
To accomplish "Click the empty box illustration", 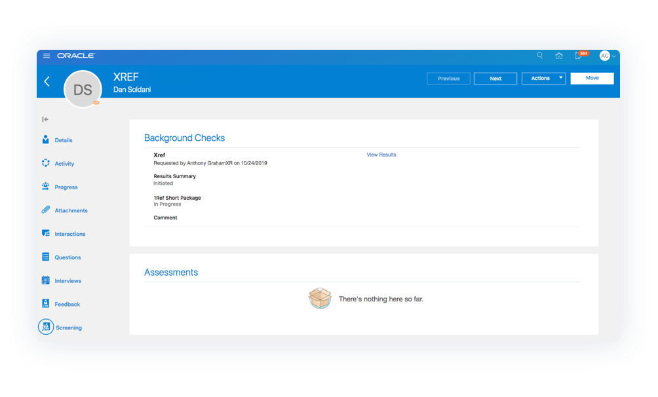I will point(320,298).
